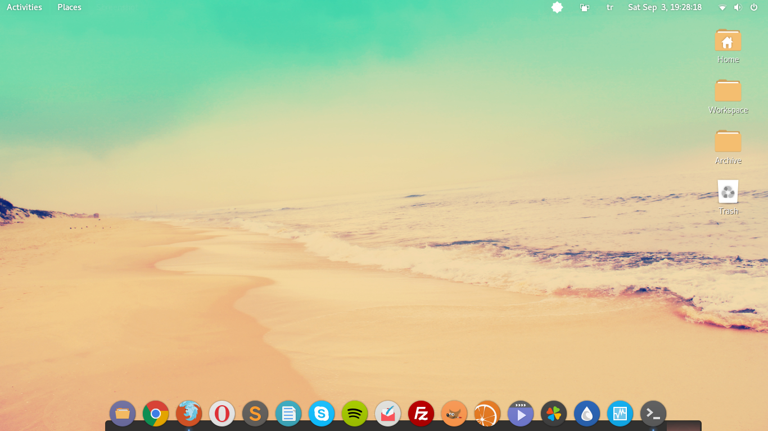Select the Trash icon on desktop
This screenshot has height=431, width=768.
click(x=728, y=198)
